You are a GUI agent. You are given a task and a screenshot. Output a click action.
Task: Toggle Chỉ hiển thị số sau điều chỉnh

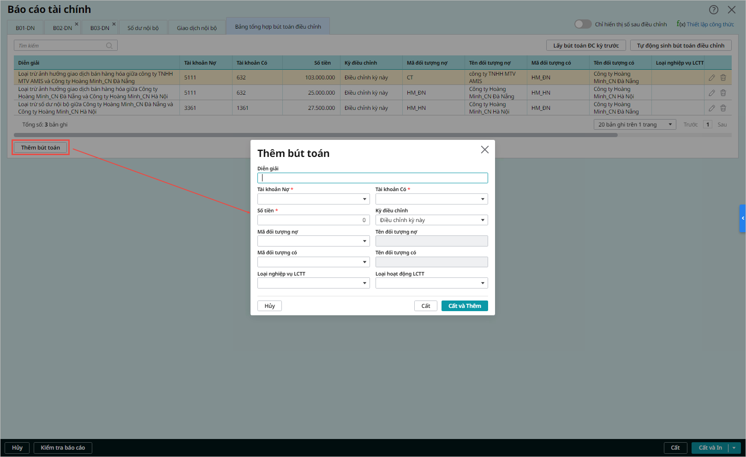[x=583, y=24]
